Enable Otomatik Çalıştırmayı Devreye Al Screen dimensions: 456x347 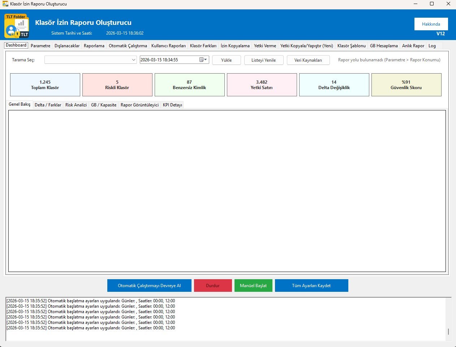click(149, 286)
